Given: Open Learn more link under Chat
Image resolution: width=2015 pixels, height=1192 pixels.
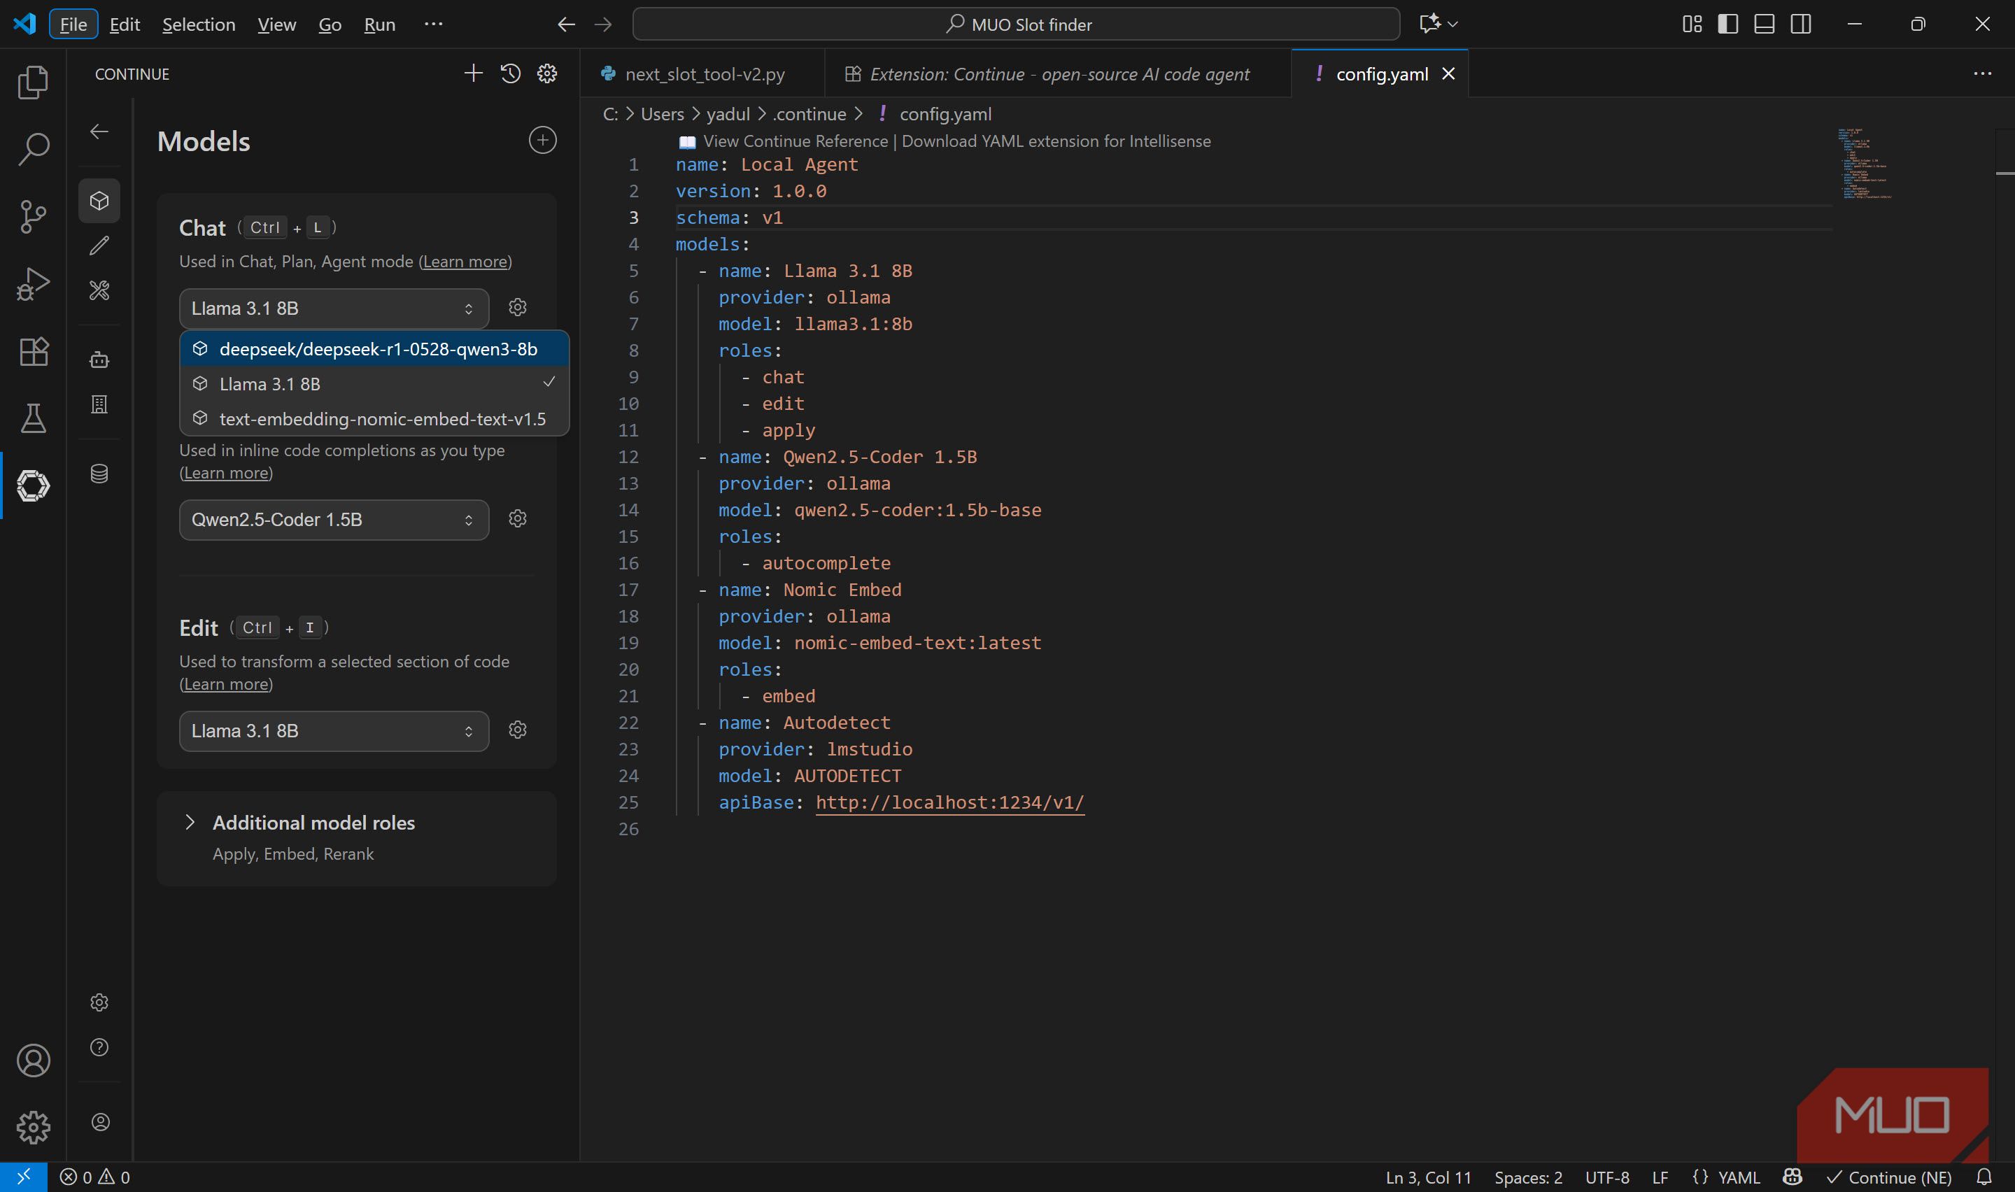Looking at the screenshot, I should point(465,262).
